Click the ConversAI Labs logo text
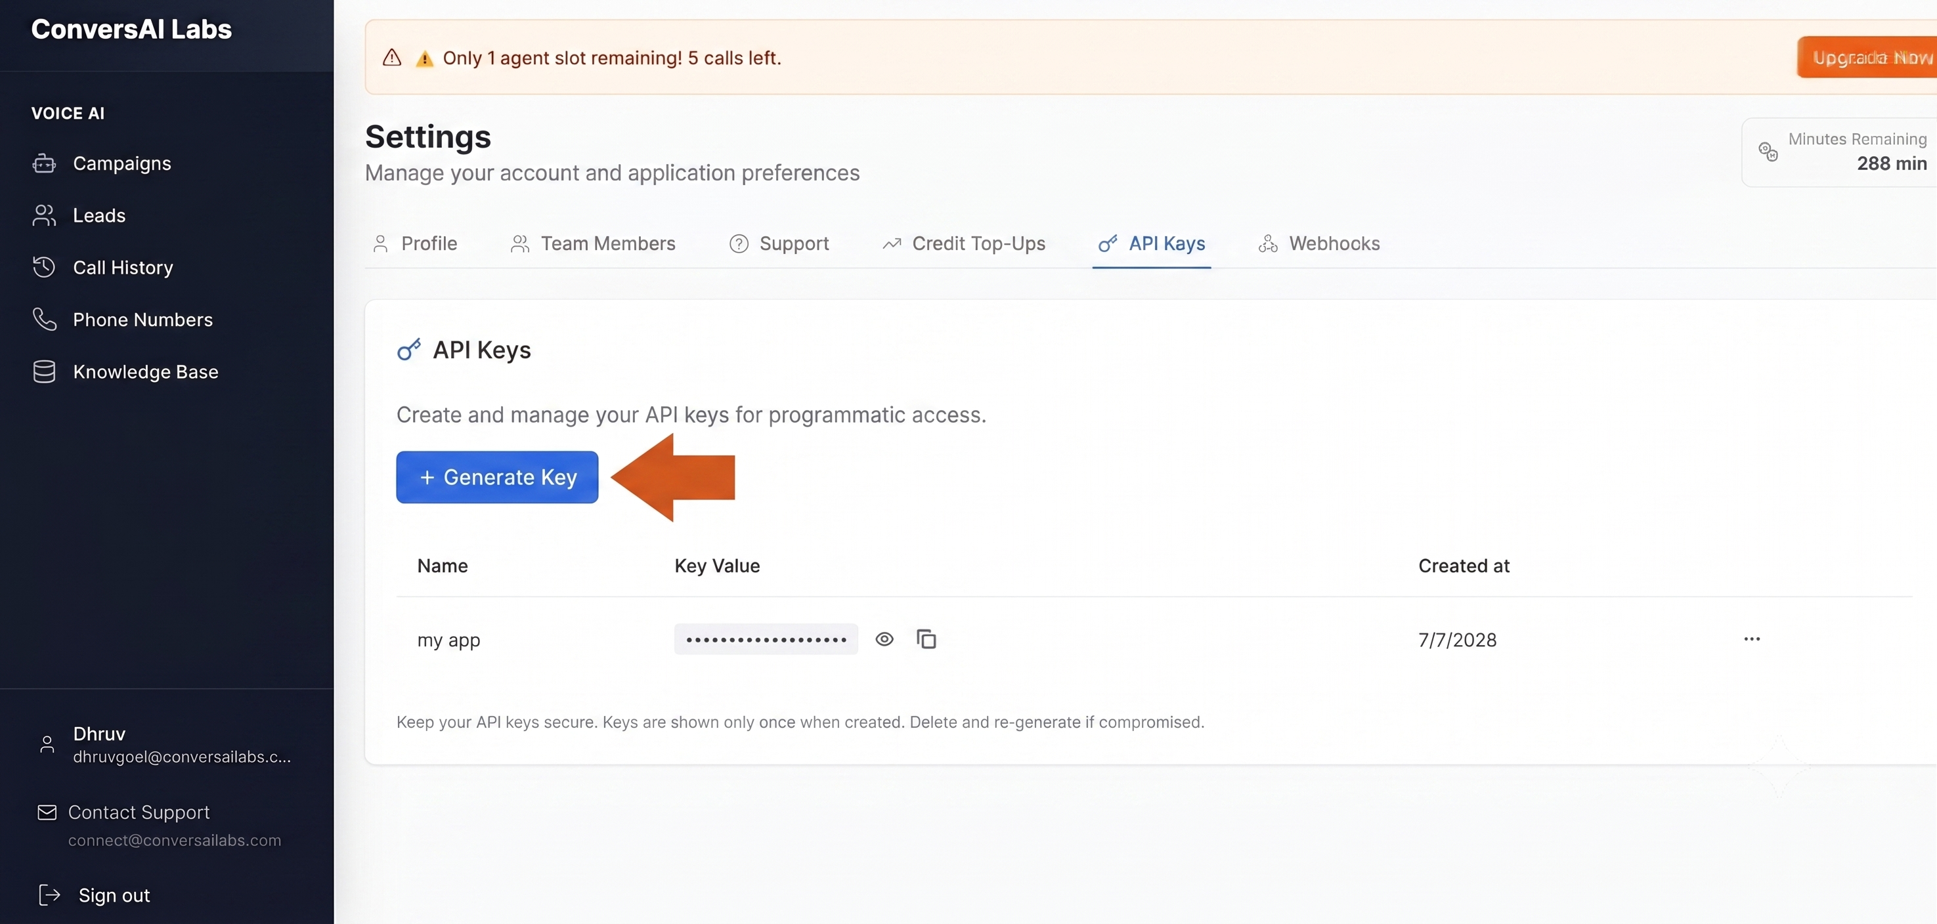The image size is (1937, 924). (x=131, y=30)
